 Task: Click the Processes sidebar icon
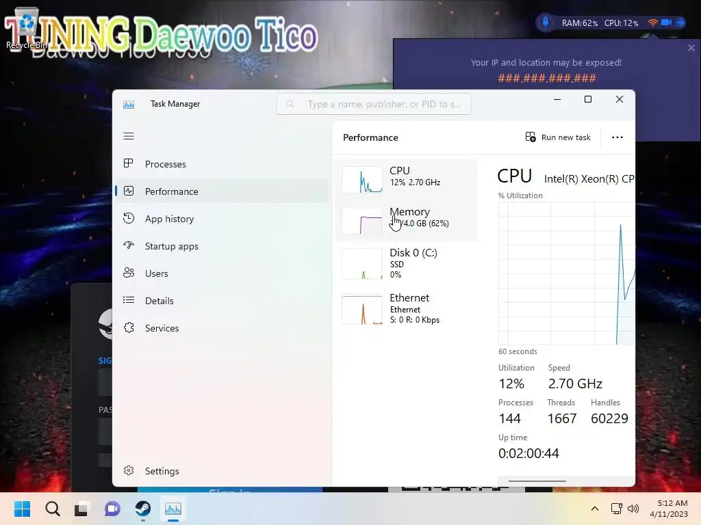129,163
